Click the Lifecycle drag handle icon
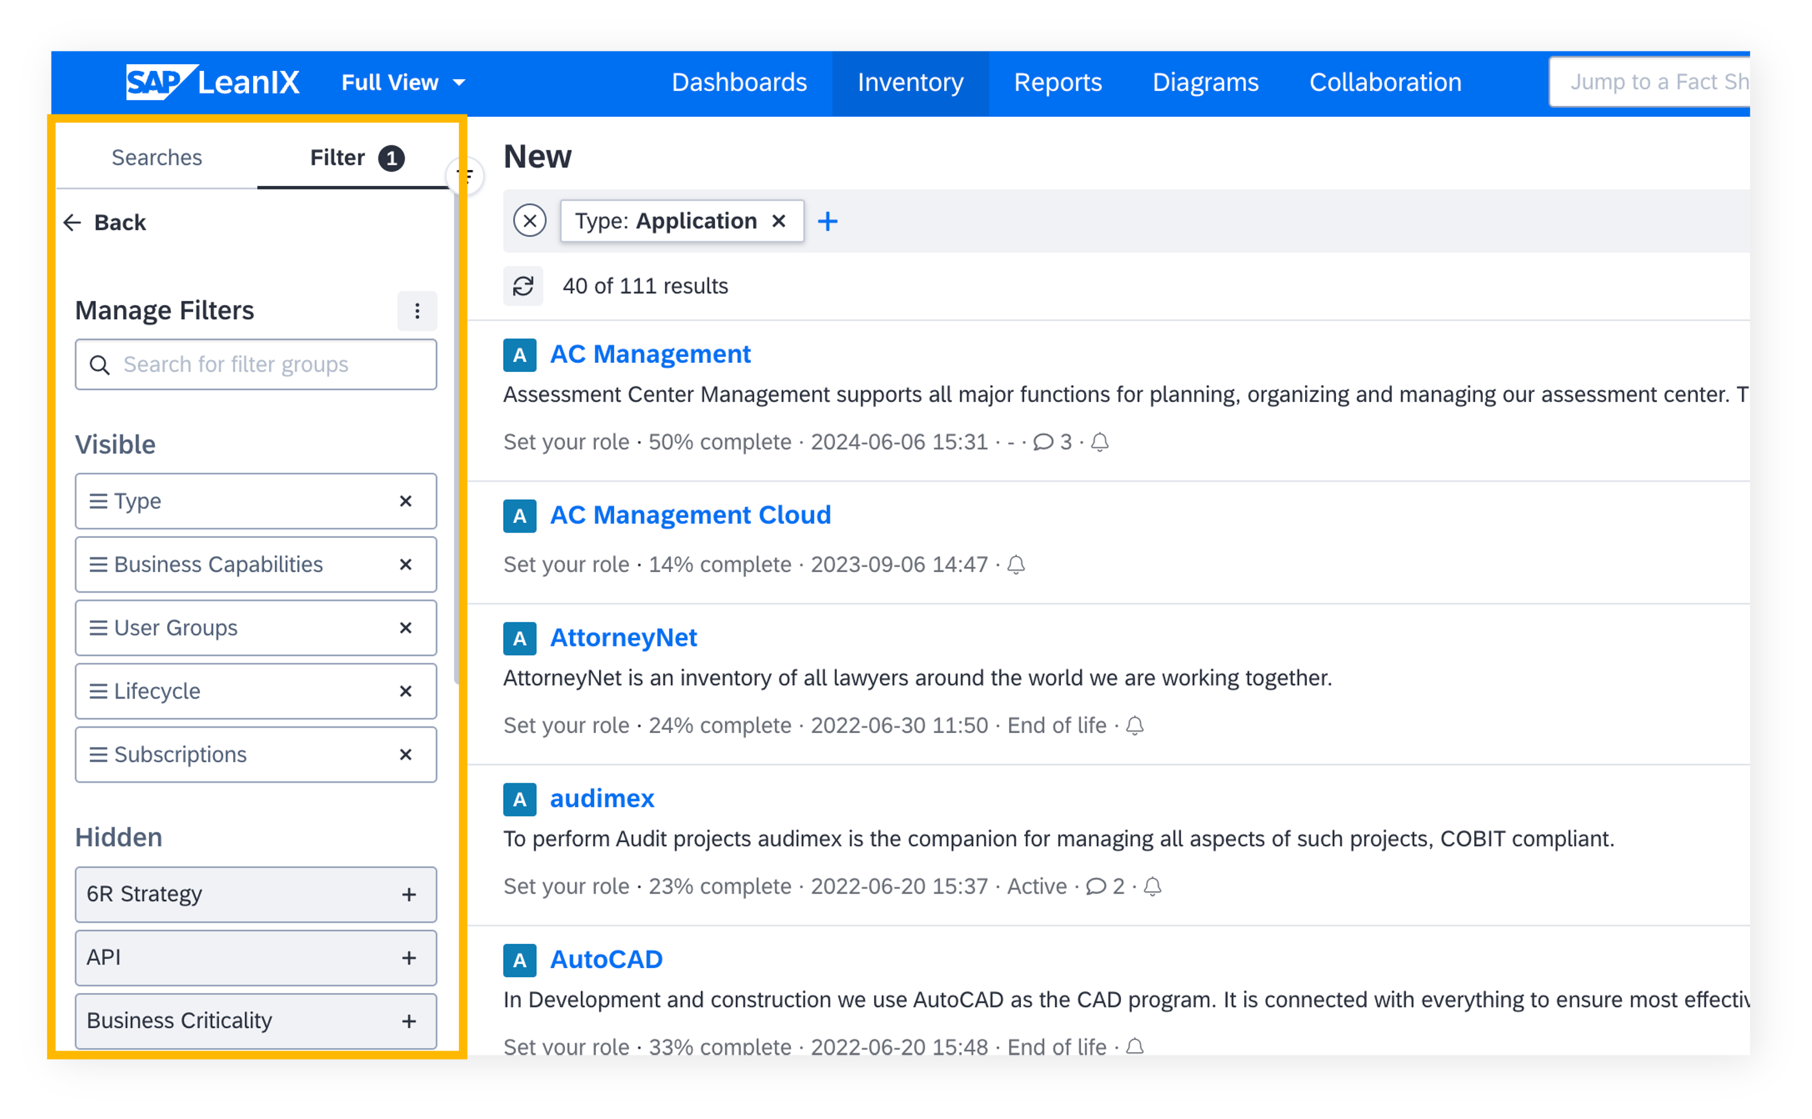1812x1119 pixels. click(x=98, y=691)
